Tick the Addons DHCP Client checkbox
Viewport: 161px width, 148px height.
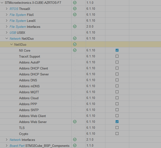(x=117, y=68)
